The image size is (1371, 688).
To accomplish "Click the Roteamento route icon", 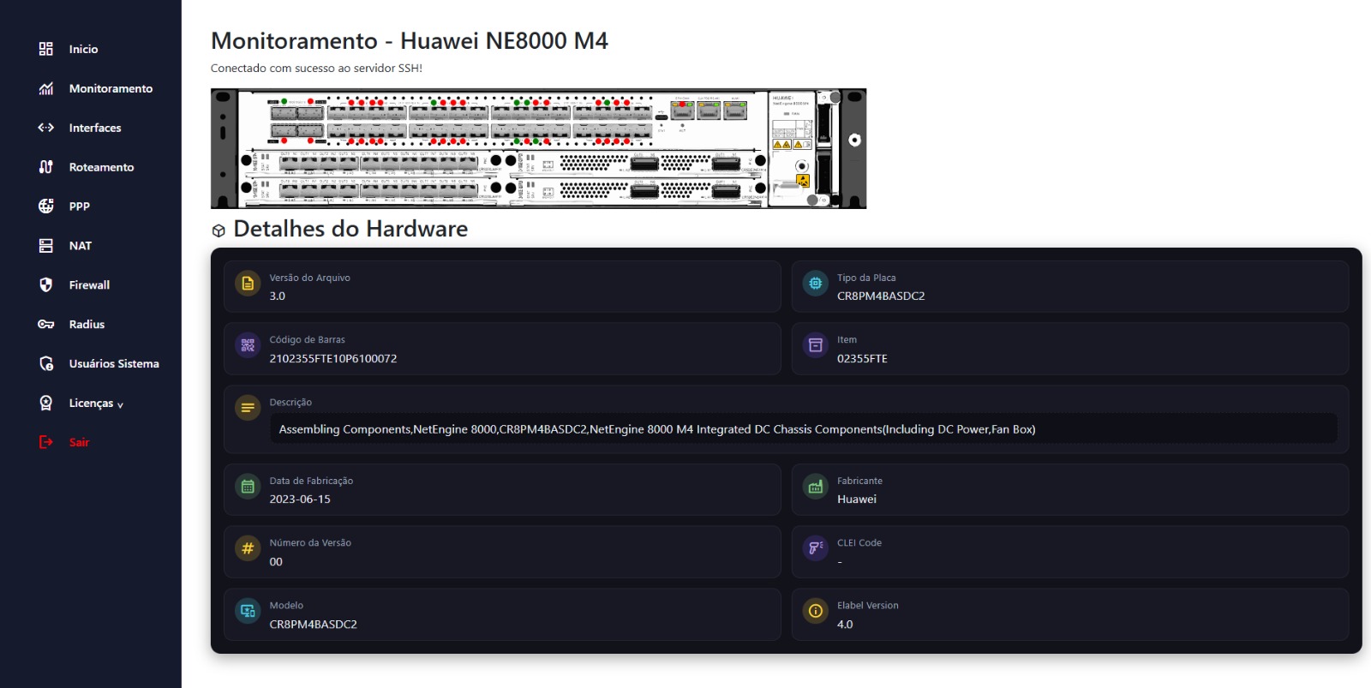I will coord(46,167).
